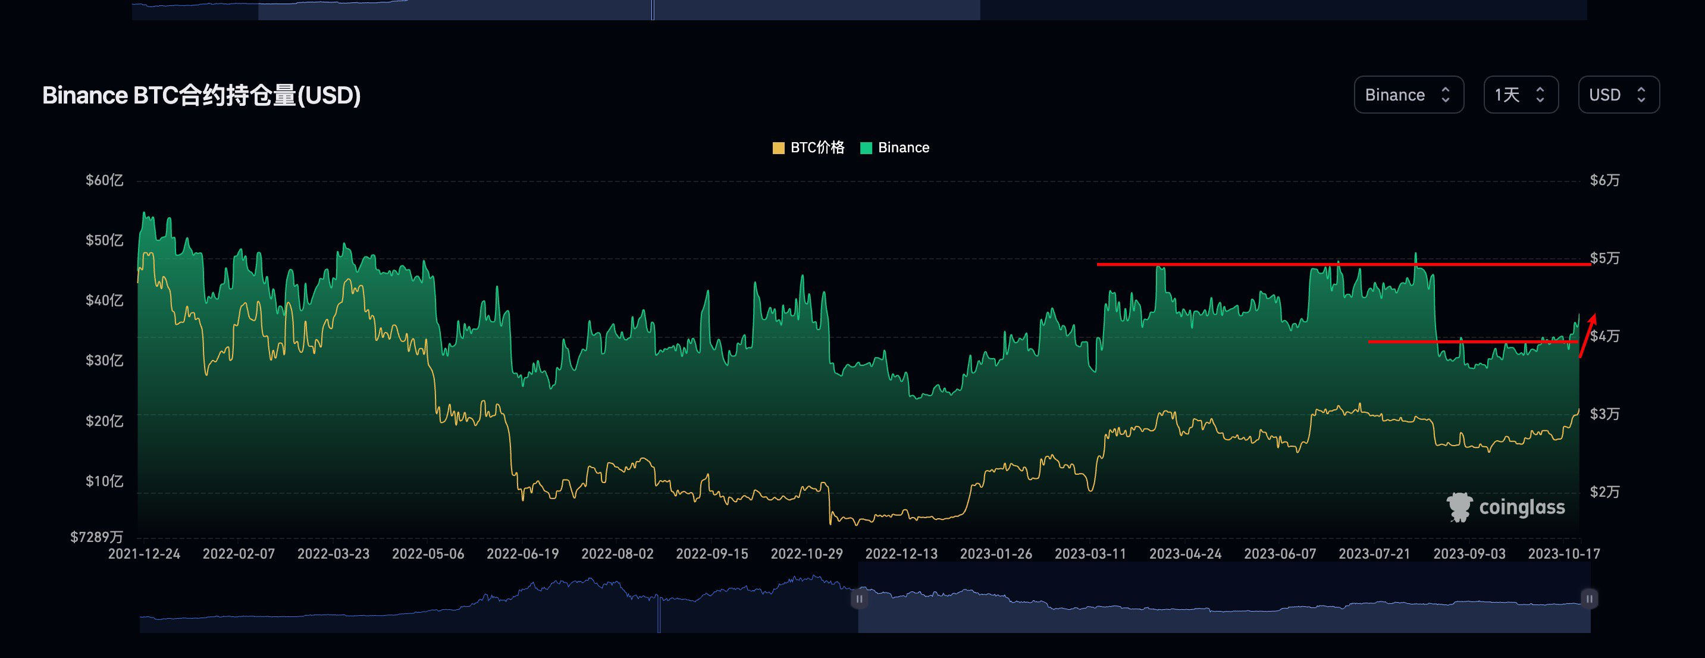Click the 2023-01-26 date label
Viewport: 1705px width, 658px height.
point(996,554)
